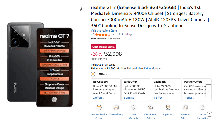Image resolution: width=217 pixels, height=121 pixels.
Task: Expand the star rating breakdown arrow
Action: pos(113,35)
